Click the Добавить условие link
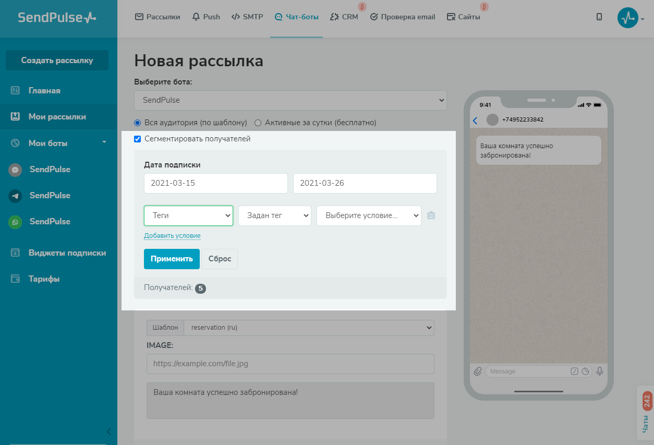This screenshot has height=445, width=654. [172, 236]
